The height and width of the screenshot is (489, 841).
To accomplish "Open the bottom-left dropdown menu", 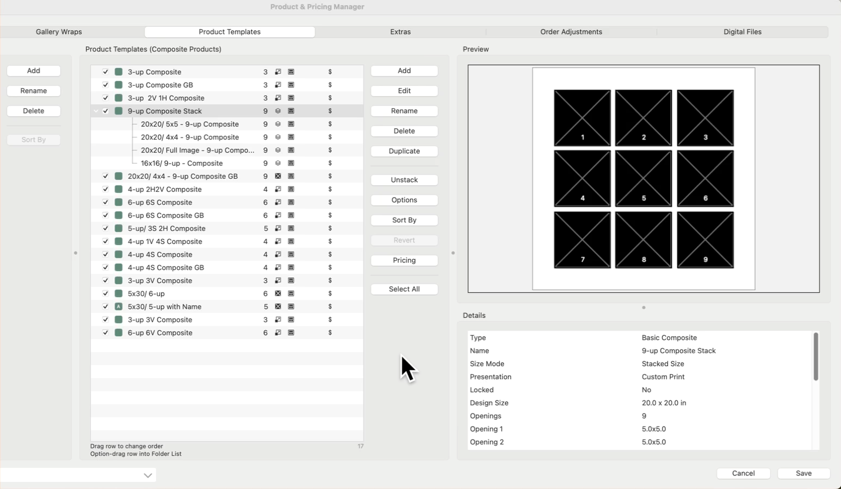I will coord(147,475).
